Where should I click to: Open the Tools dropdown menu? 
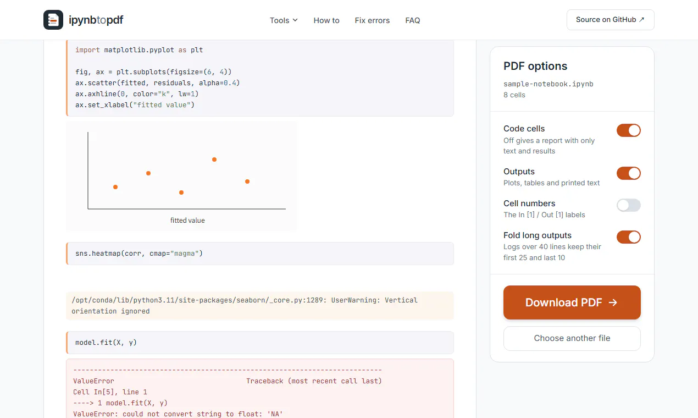284,20
